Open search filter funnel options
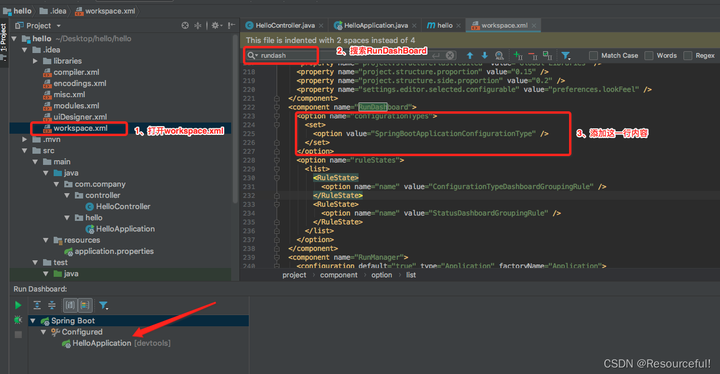The height and width of the screenshot is (374, 720). tap(566, 55)
